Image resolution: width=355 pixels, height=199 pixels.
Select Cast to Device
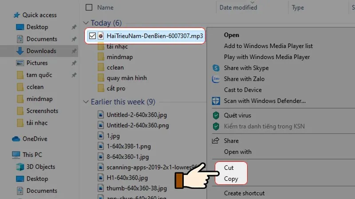tap(243, 90)
